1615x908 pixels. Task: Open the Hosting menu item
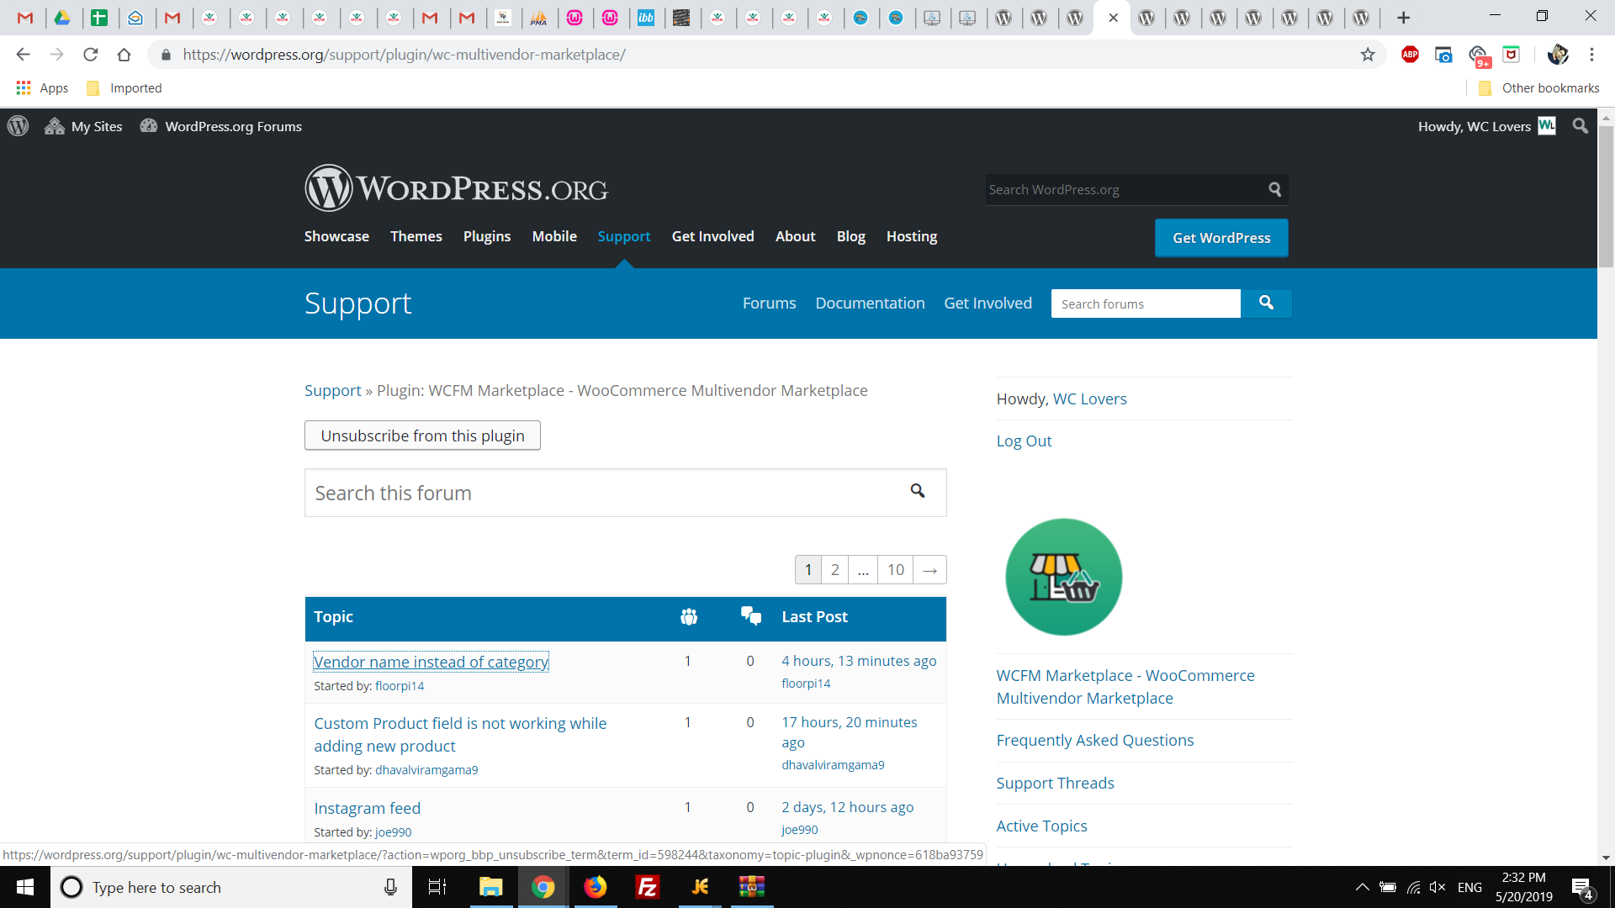coord(912,236)
